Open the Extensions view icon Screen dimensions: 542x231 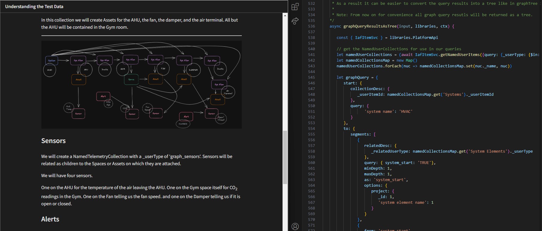pyautogui.click(x=295, y=6)
